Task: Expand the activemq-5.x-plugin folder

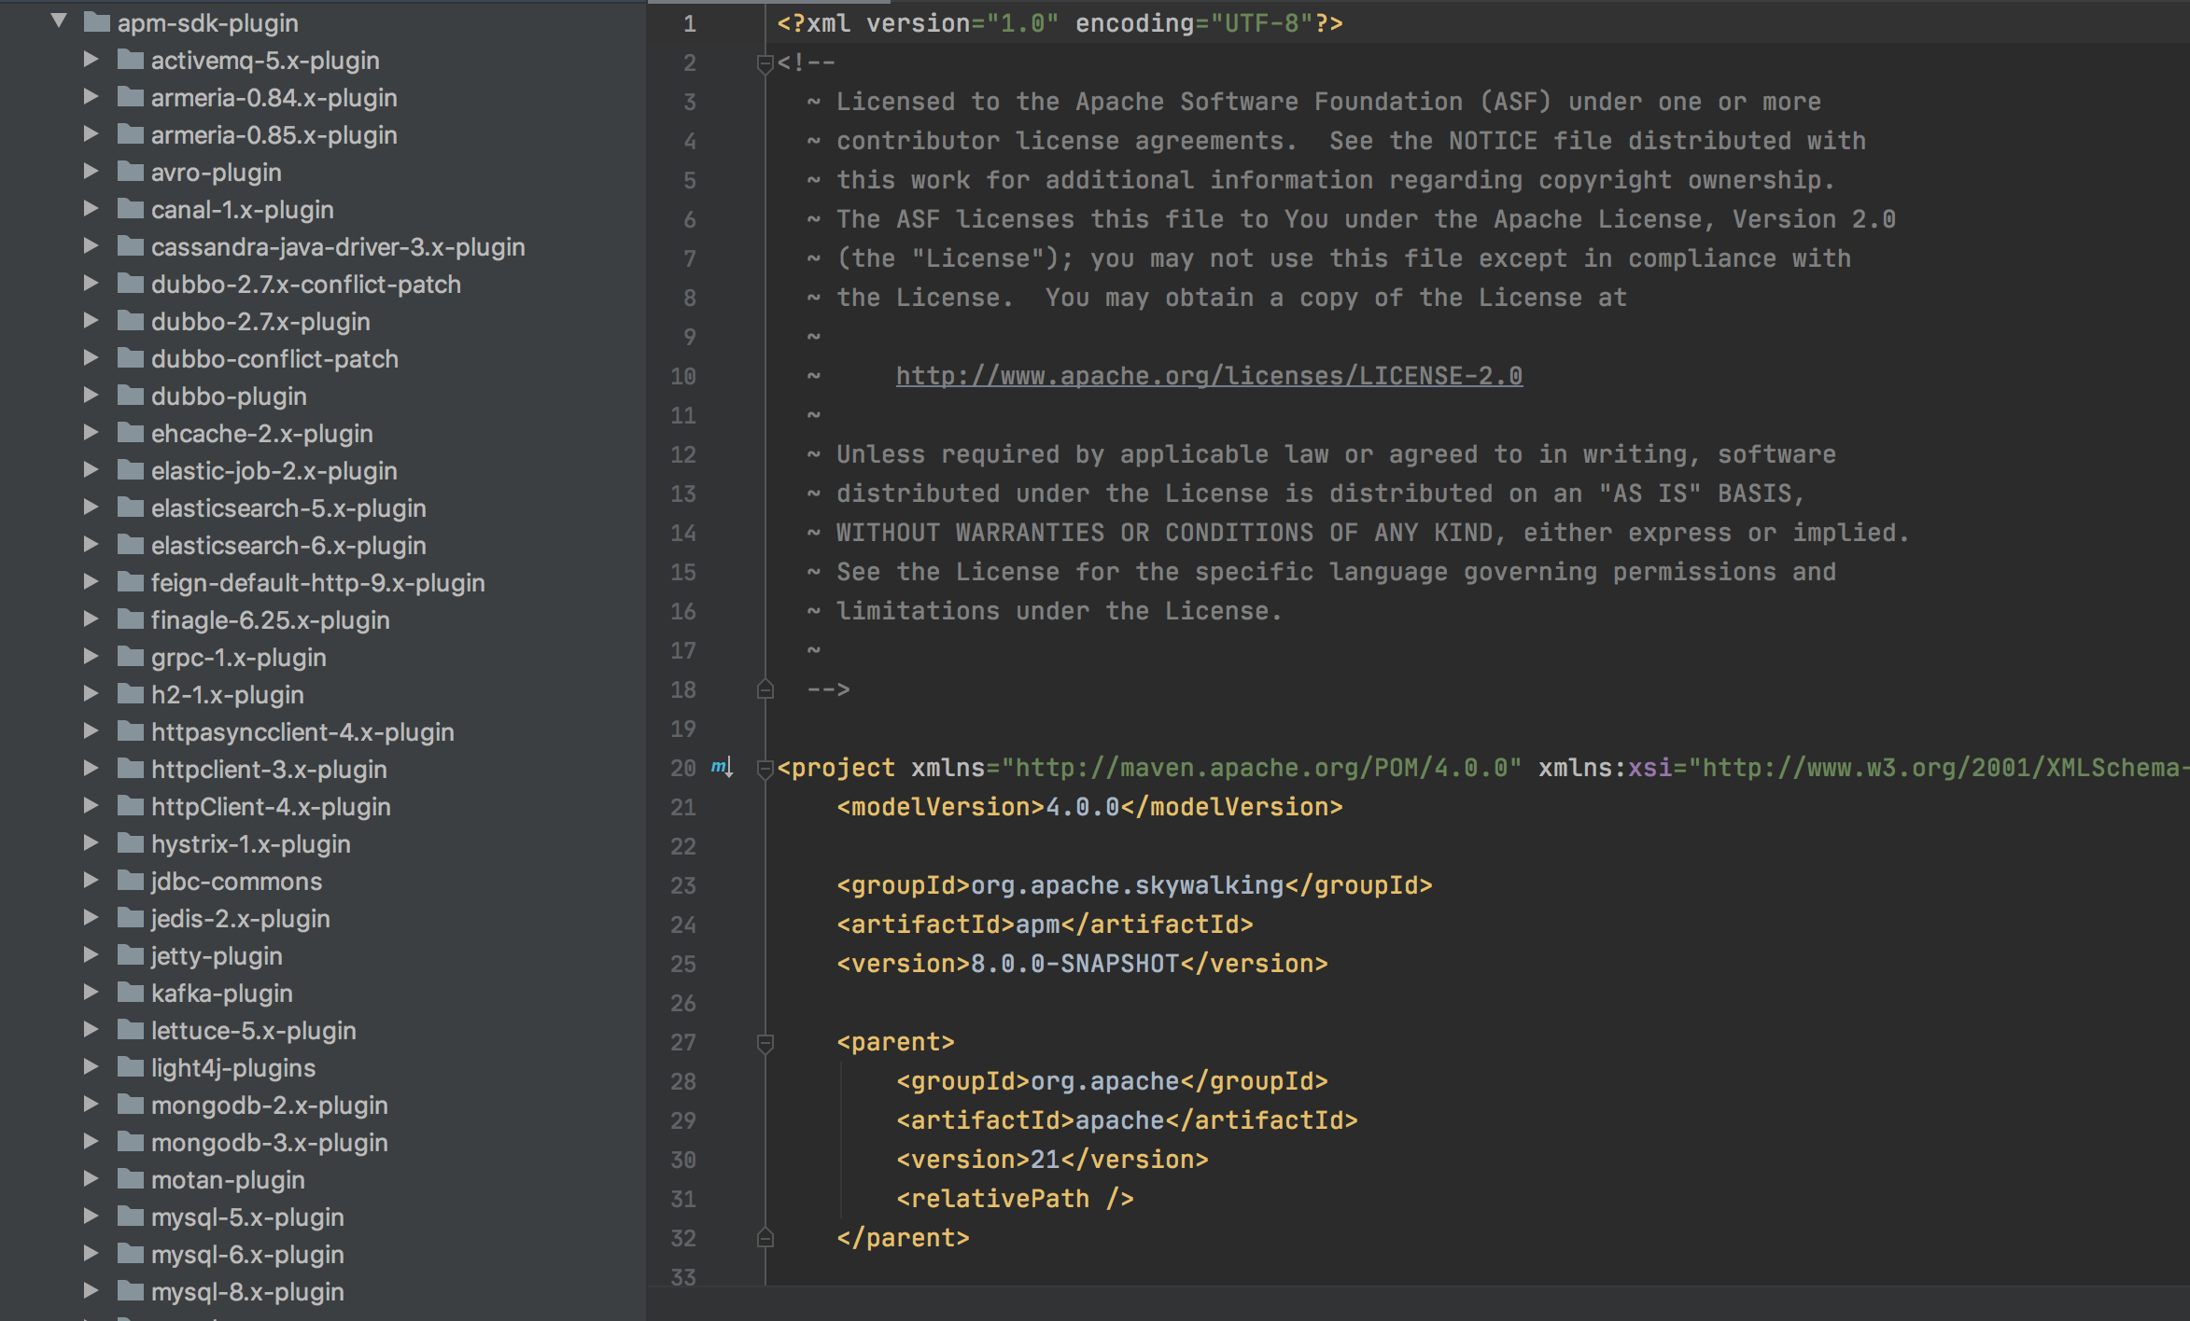Action: (91, 60)
